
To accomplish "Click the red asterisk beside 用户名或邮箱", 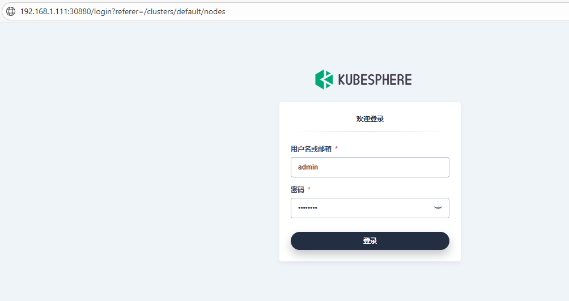I will pyautogui.click(x=337, y=148).
